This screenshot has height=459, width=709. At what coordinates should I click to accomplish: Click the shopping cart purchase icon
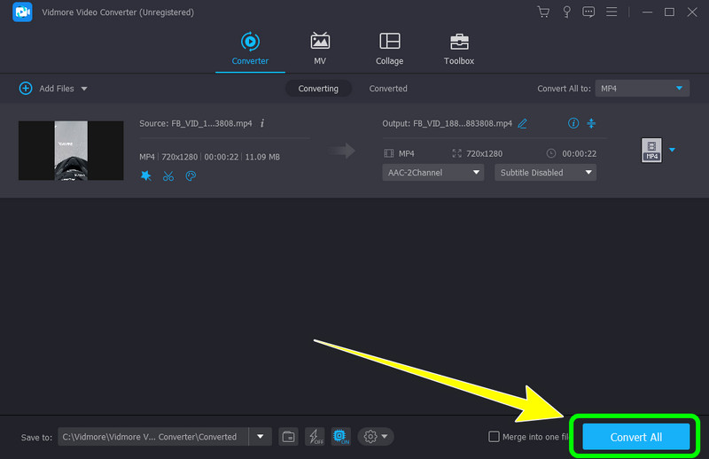(x=542, y=12)
